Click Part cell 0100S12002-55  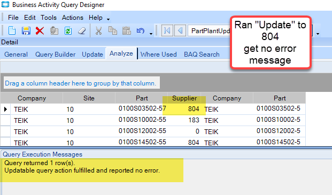142,131
